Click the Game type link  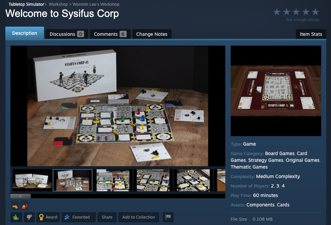(x=249, y=144)
